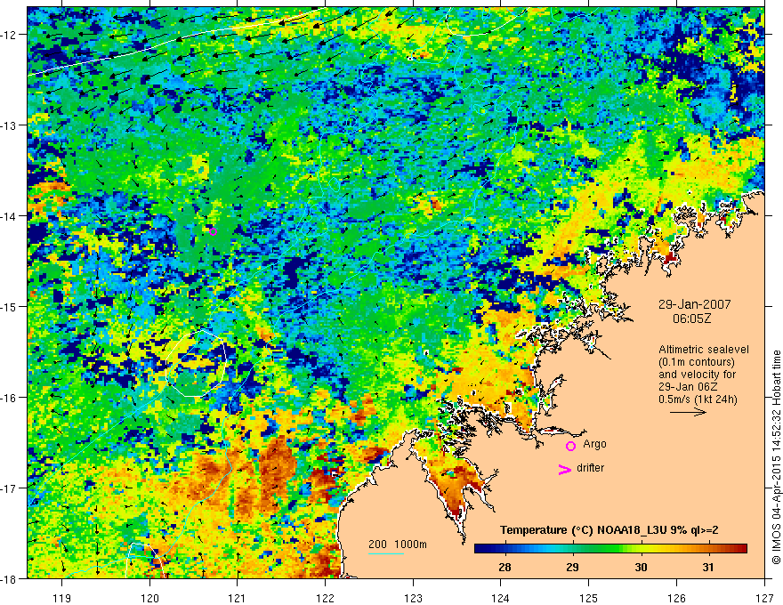
Task: Click the colorbar tick label '28'
Action: click(x=505, y=567)
